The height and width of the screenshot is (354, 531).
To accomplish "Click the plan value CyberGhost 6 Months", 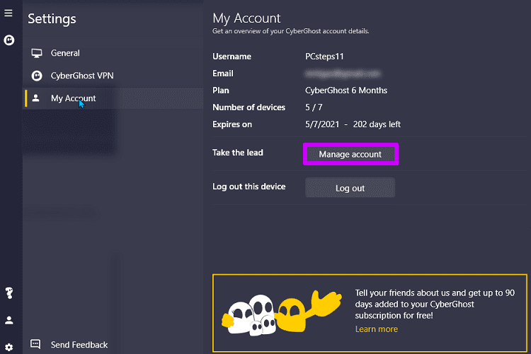I will coord(346,90).
